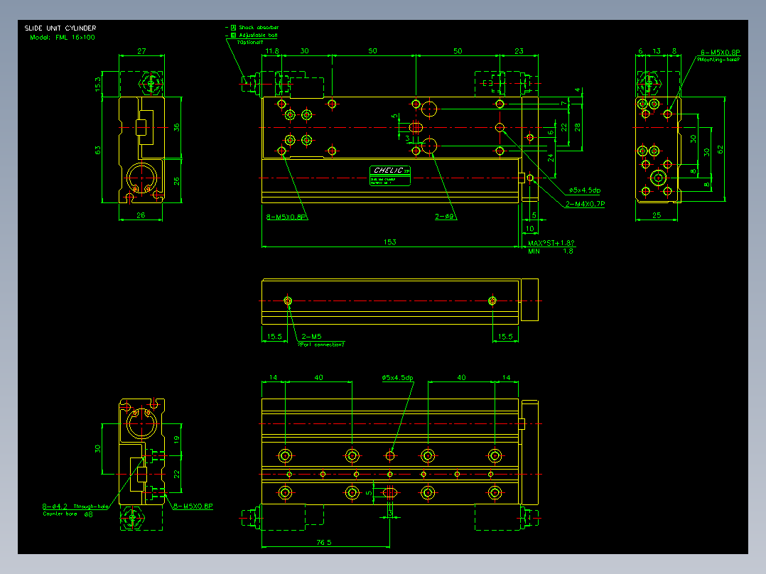Screen dimensions: 766x574
Task: Click the "6-M5X0.8P" mounting thread callout
Action: point(720,53)
